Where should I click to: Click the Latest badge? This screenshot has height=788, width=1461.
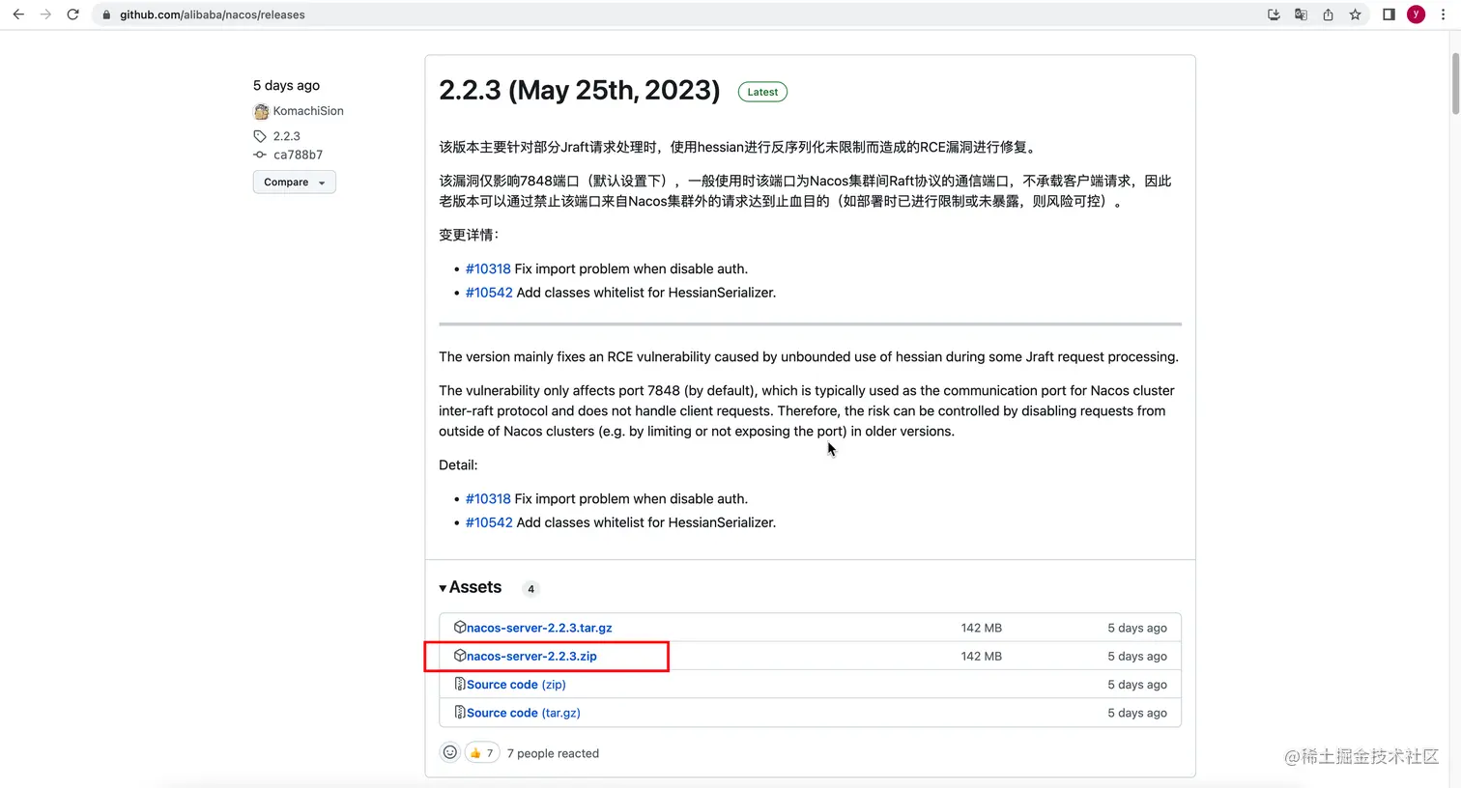point(762,92)
